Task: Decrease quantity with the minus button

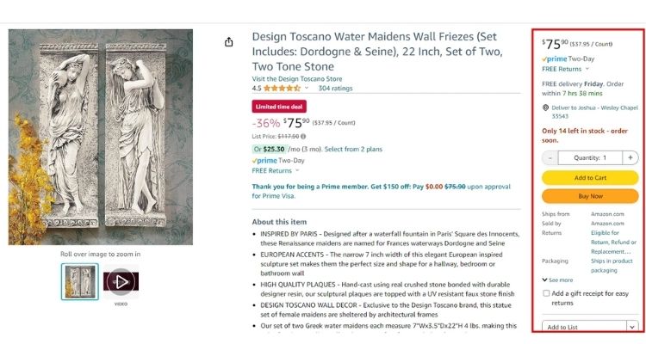Action: 550,157
